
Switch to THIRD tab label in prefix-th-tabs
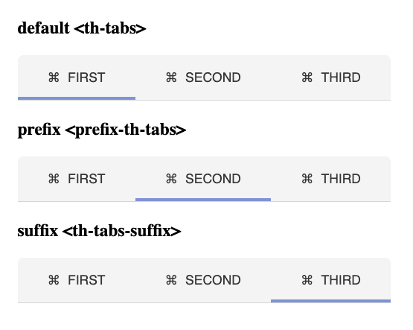tap(341, 179)
